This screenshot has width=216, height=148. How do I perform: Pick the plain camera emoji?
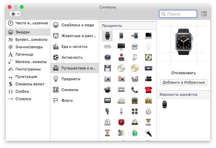click(x=107, y=79)
